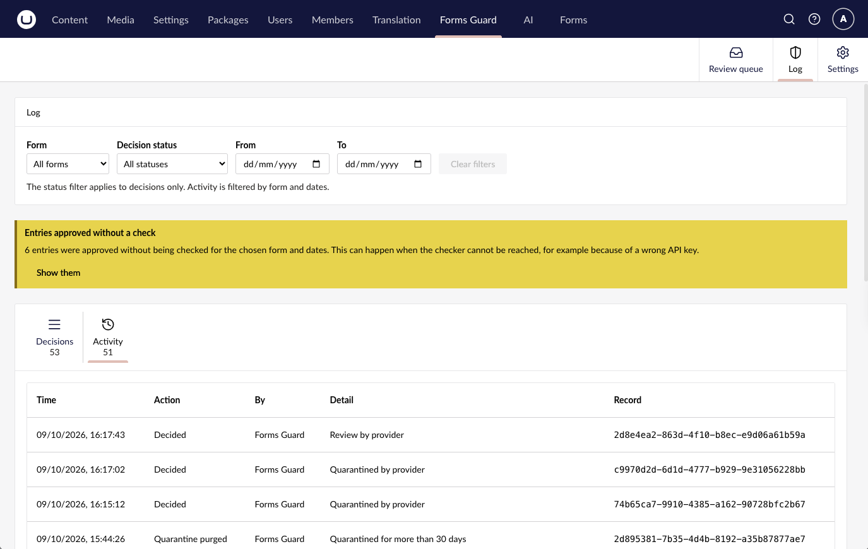868x549 pixels.
Task: Open the Packages section
Action: point(228,20)
